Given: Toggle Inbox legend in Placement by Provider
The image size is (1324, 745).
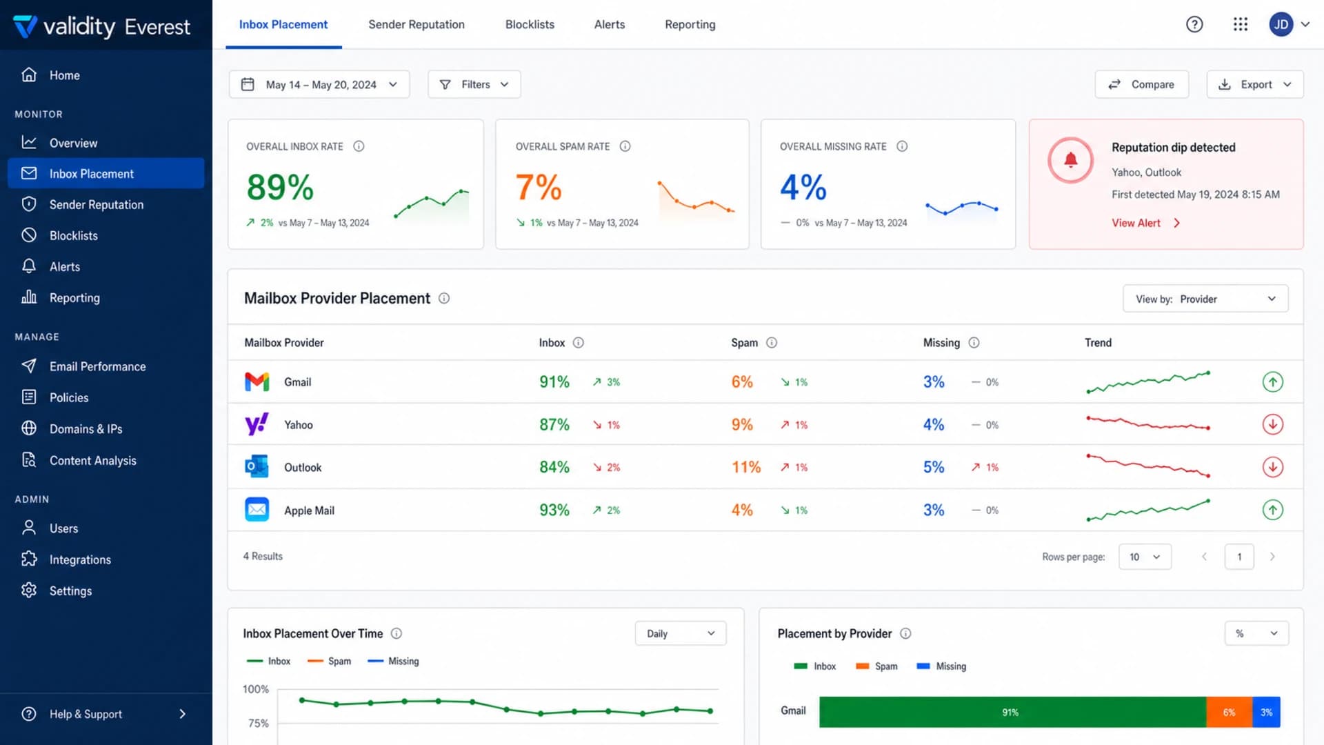Looking at the screenshot, I should tap(814, 666).
